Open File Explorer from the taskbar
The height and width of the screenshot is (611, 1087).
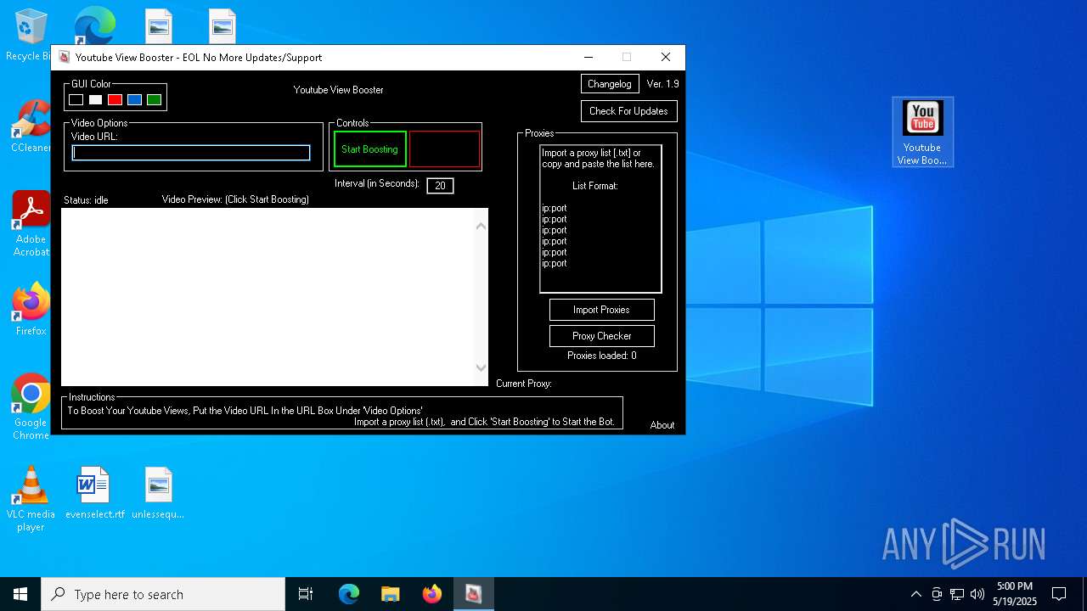click(391, 594)
